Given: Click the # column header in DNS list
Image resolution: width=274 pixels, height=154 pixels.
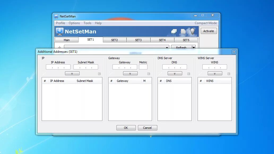Looking at the screenshot, I should click(x=161, y=81).
